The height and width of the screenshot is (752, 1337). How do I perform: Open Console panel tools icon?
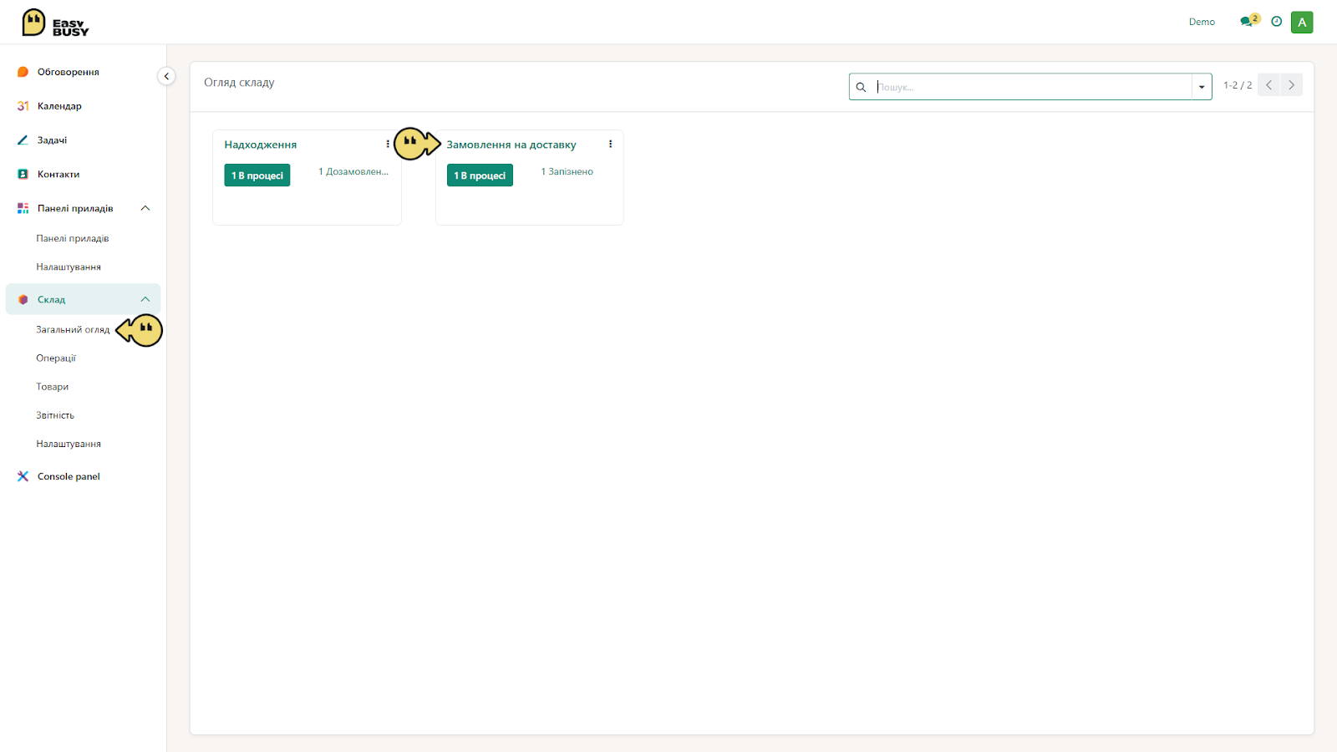(23, 476)
